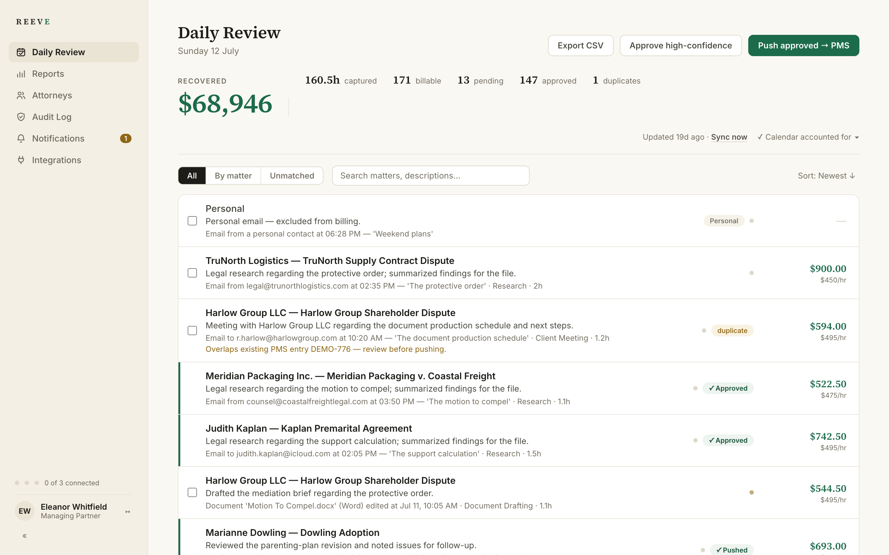The image size is (889, 555).
Task: Open Notifications in the sidebar
Action: (x=74, y=138)
